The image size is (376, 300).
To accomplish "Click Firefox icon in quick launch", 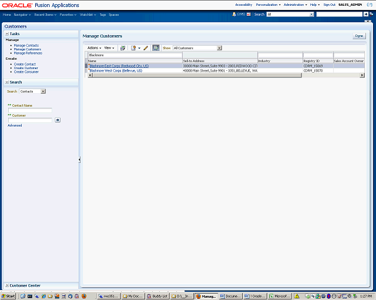I will coord(83,296).
